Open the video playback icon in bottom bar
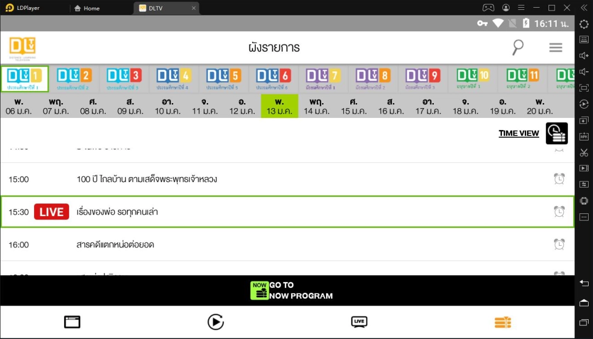The width and height of the screenshot is (593, 339). [x=215, y=322]
